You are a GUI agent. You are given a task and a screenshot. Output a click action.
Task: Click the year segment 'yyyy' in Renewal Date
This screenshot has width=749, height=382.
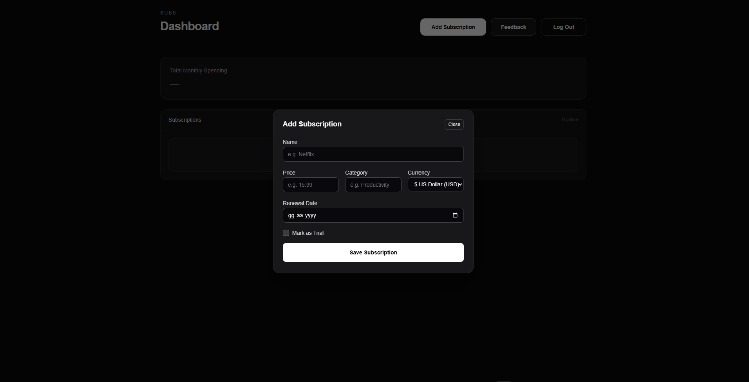[x=310, y=216]
